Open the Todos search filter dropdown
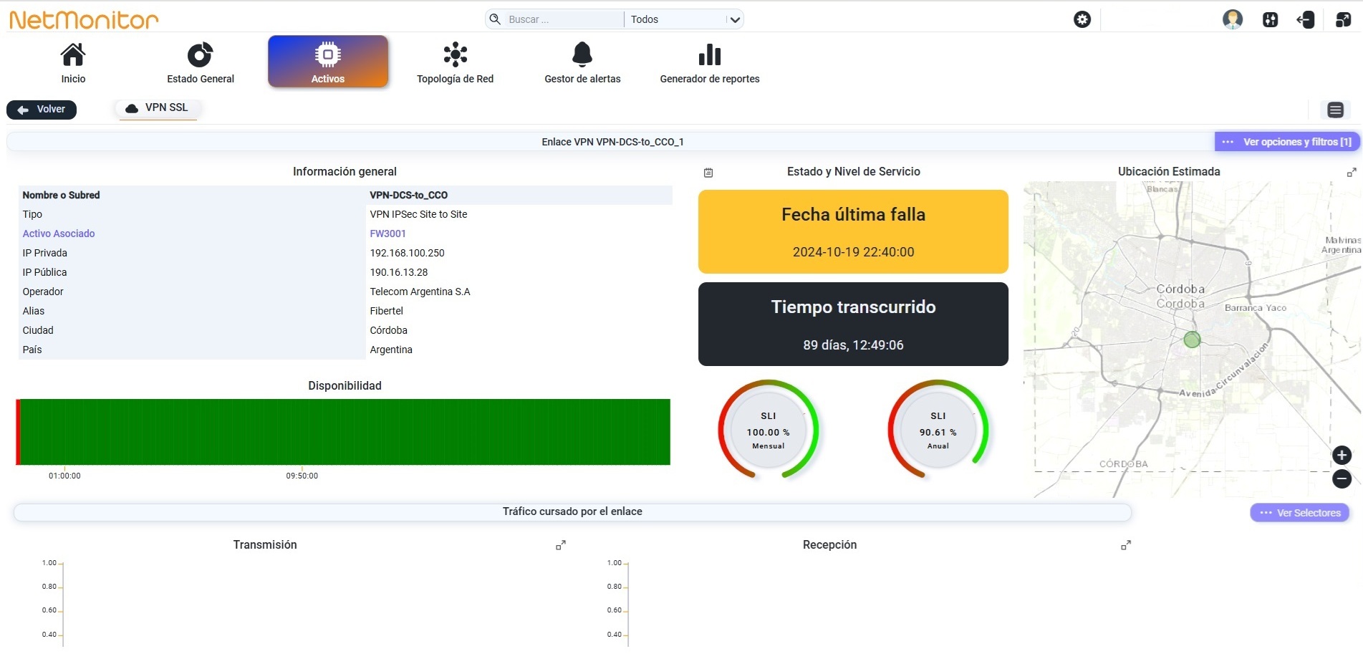The height and width of the screenshot is (654, 1363). (x=684, y=19)
